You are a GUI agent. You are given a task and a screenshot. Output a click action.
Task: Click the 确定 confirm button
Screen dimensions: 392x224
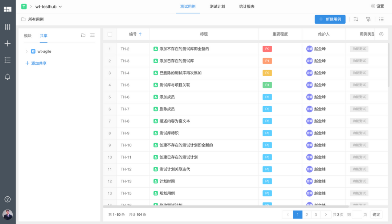point(376,215)
